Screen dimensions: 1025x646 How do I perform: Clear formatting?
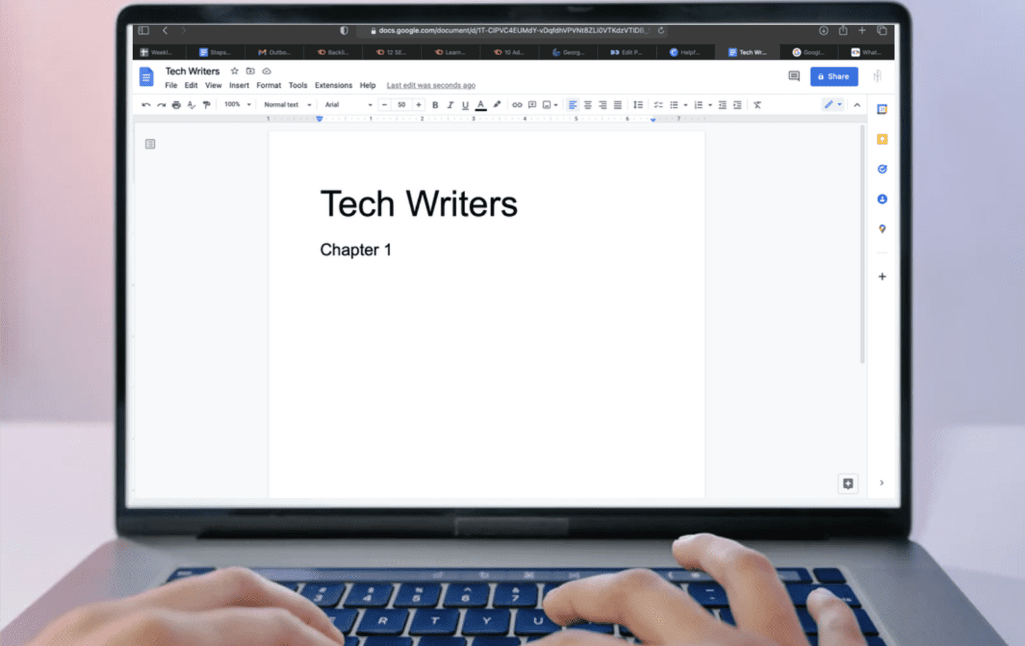tap(757, 105)
